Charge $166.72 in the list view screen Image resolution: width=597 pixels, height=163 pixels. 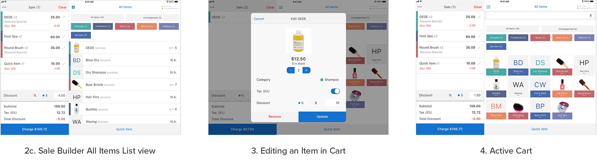(x=35, y=129)
